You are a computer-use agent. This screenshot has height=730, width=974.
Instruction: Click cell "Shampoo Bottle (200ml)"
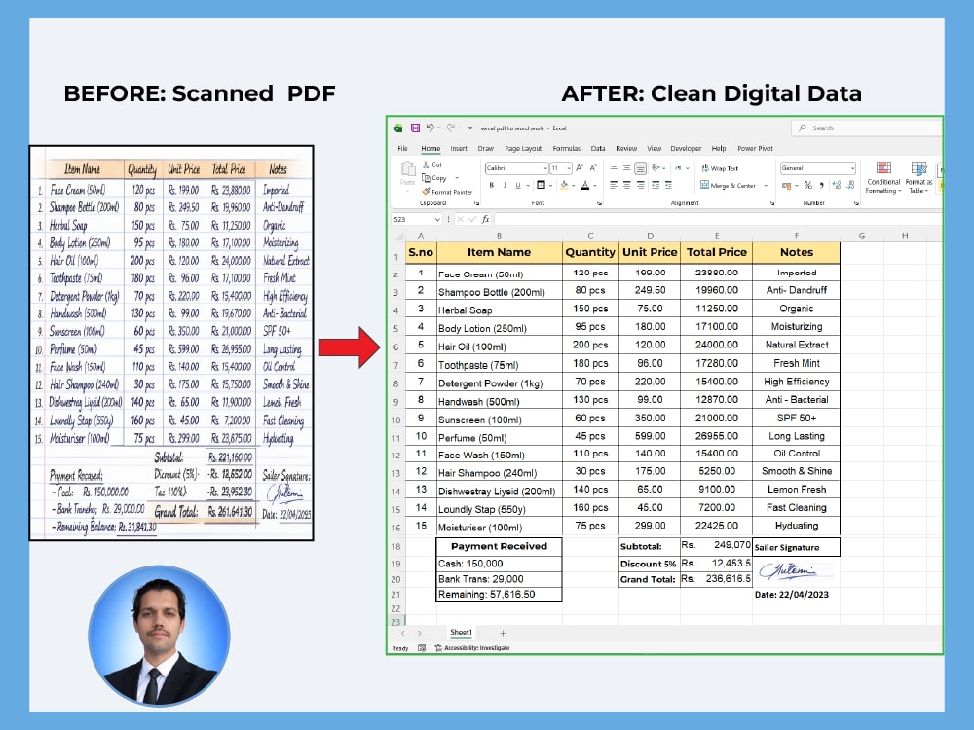tap(499, 291)
